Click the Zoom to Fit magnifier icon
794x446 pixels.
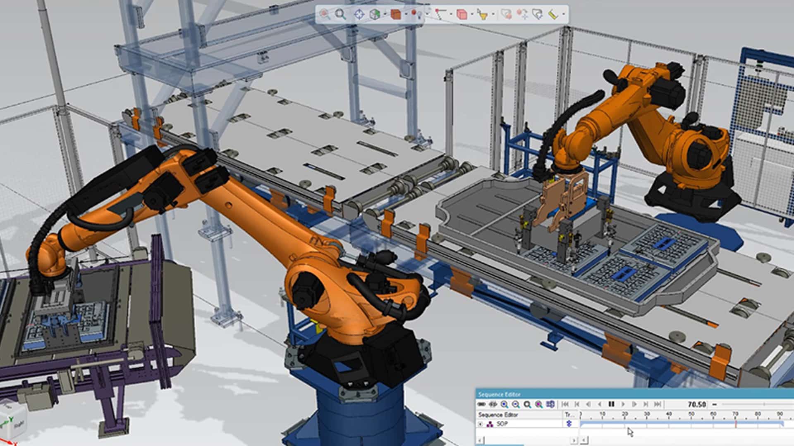(340, 14)
